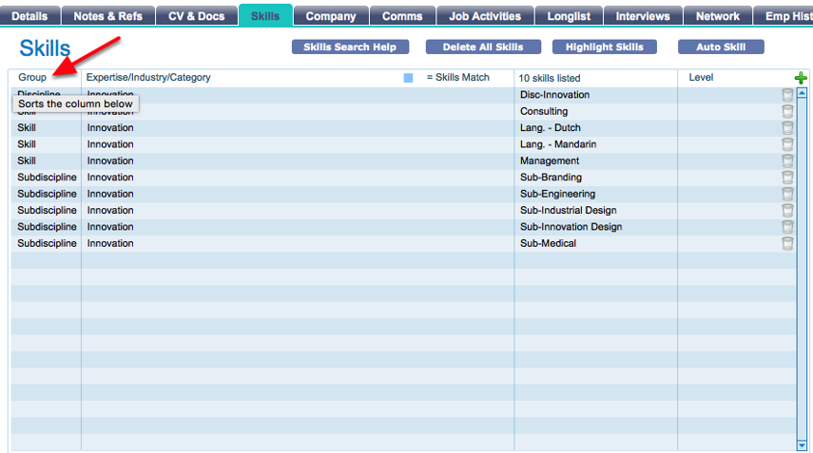The image size is (813, 453).
Task: Click Delete All Skills button
Action: point(483,47)
